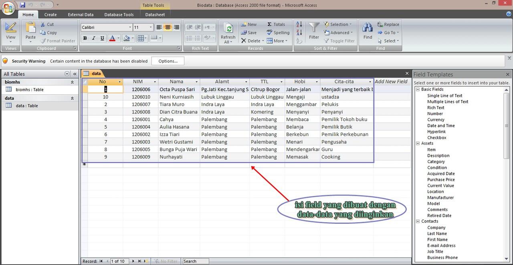Toggle Bold formatting
Image resolution: width=513 pixels, height=265 pixels.
click(85, 38)
